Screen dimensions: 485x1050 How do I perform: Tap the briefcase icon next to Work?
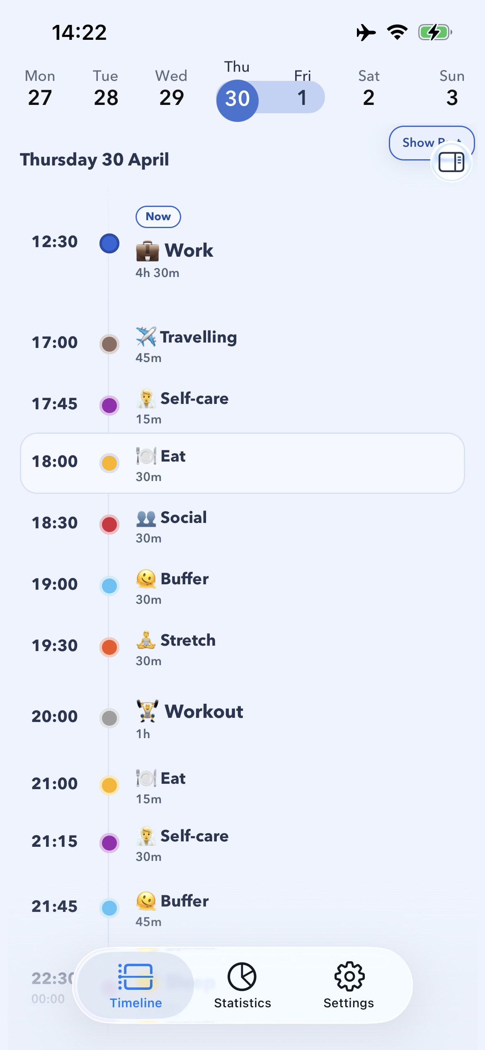[x=147, y=250]
